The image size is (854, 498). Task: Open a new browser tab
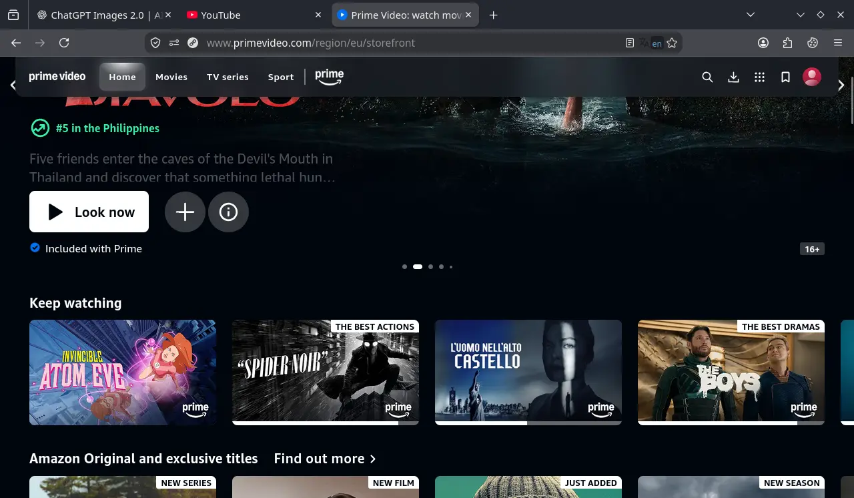[493, 15]
